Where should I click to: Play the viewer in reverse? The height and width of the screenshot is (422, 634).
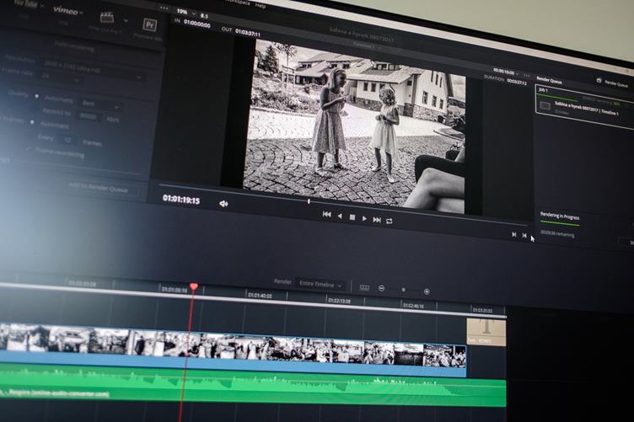[x=340, y=216]
